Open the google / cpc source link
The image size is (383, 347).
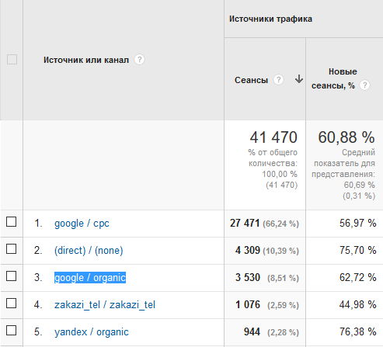[x=82, y=224]
